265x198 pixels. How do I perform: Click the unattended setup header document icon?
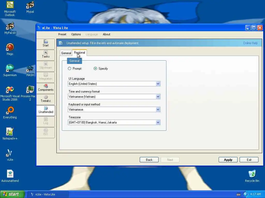[x=61, y=43]
